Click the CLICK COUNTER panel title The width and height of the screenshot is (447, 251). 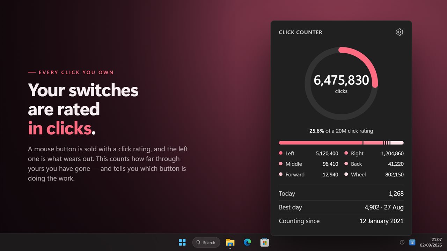[301, 32]
